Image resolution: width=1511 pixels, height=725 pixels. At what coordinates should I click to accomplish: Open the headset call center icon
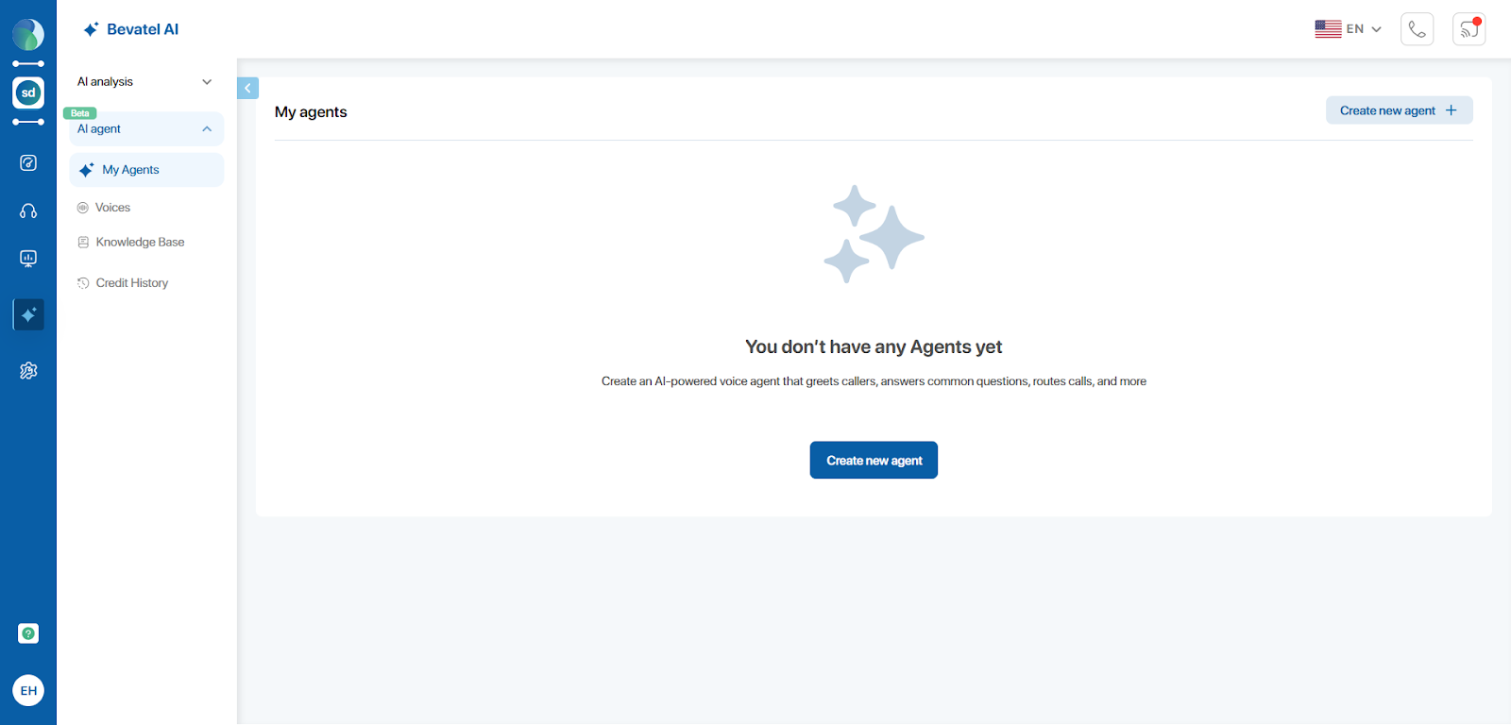28,211
